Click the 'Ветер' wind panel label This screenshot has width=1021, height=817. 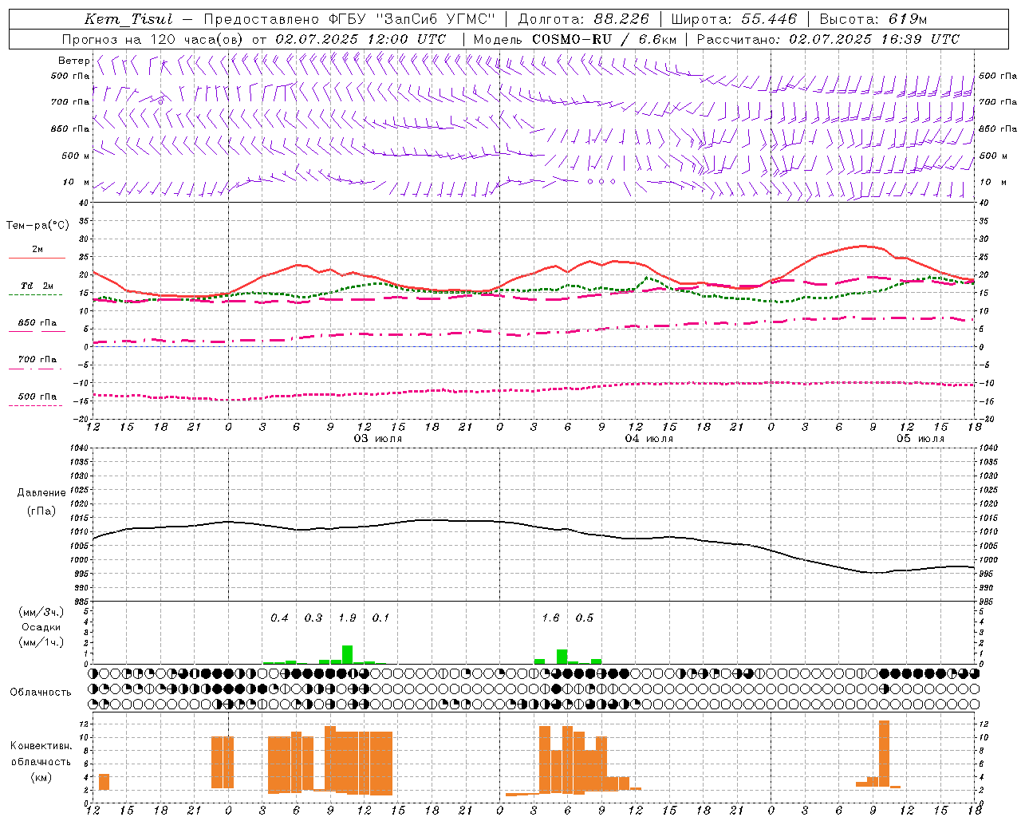(x=73, y=61)
